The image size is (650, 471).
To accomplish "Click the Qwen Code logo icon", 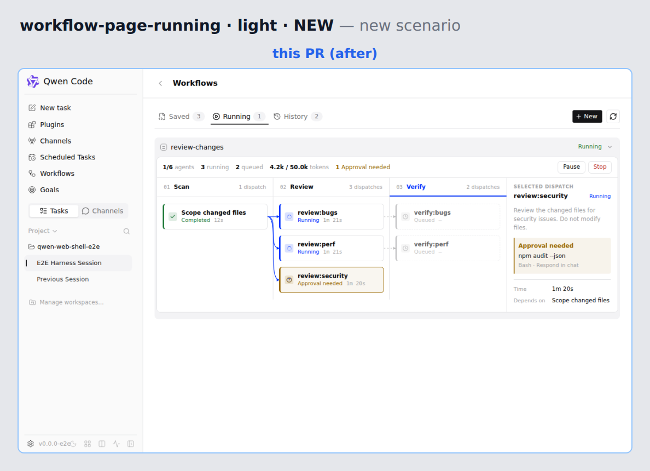I will click(33, 82).
